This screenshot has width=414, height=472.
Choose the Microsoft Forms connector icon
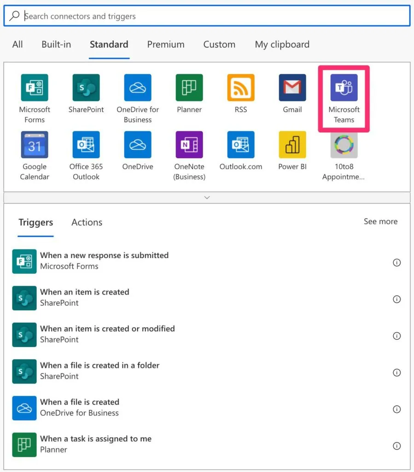[35, 88]
